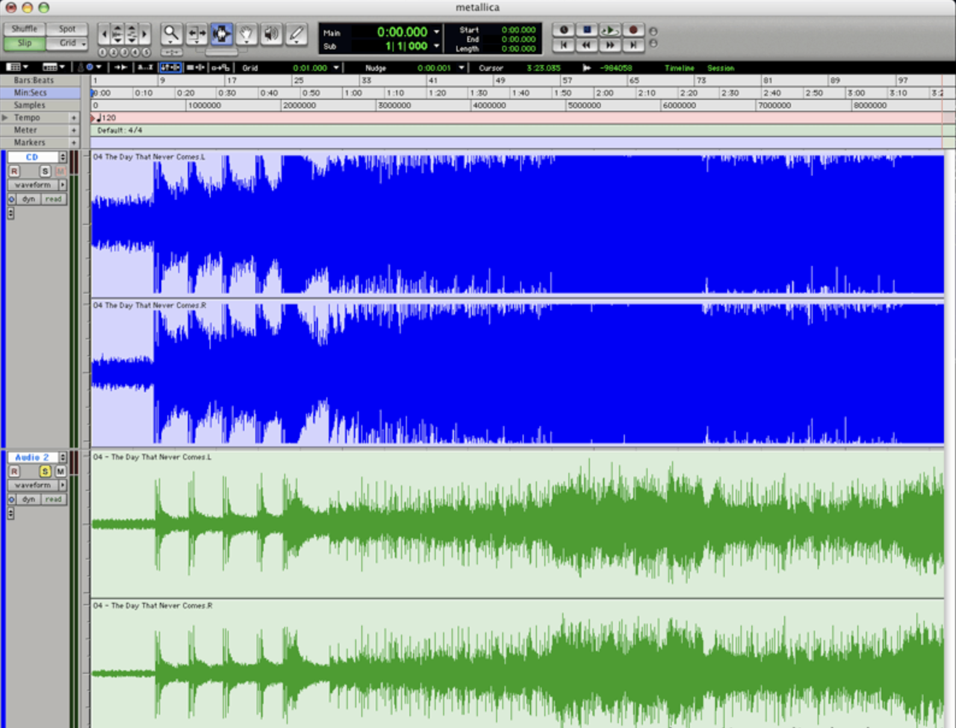Select the Markers ruler label
The image size is (956, 728).
point(29,143)
